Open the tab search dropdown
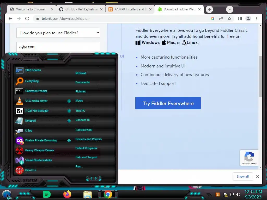Image resolution: width=267 pixels, height=200 pixels. (229, 9)
